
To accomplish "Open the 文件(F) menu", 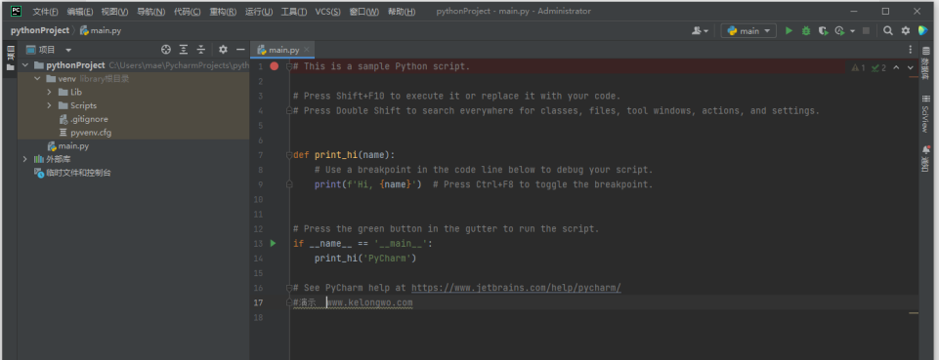I will (x=45, y=12).
